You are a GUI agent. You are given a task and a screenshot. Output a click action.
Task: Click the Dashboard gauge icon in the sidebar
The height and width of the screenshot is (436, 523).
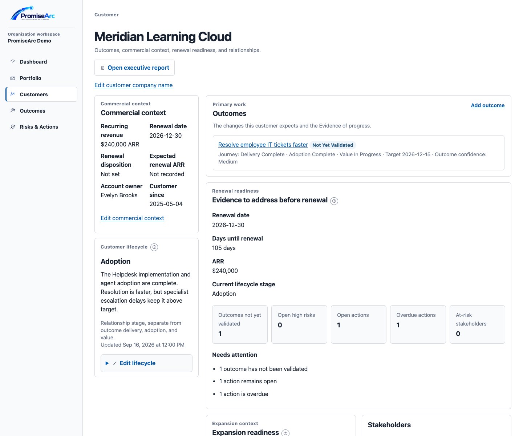point(13,61)
